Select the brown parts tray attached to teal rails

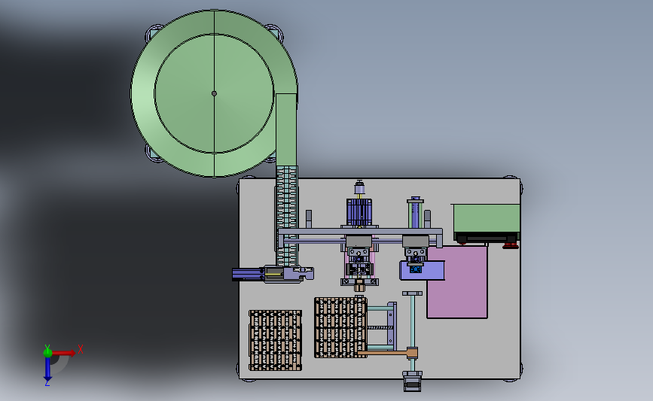tap(340, 327)
